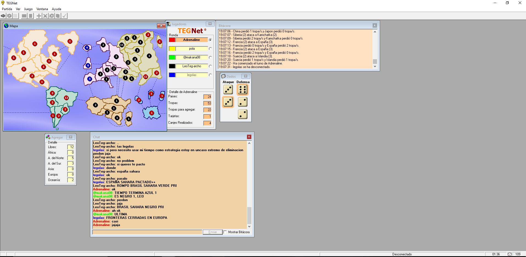Open the Partida menu
This screenshot has width=526, height=257.
(x=7, y=9)
